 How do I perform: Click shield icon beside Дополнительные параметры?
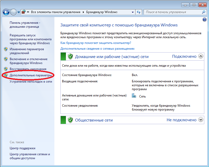click(6, 75)
